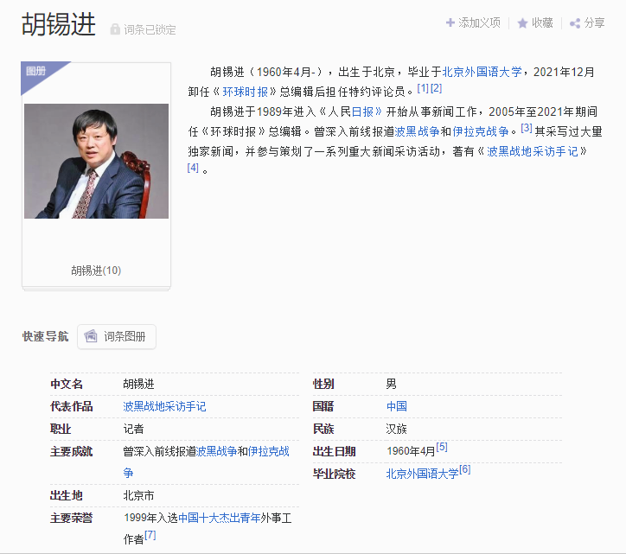Click citation [6] in the 毕业院校 row
Image resolution: width=626 pixels, height=554 pixels.
tap(464, 470)
